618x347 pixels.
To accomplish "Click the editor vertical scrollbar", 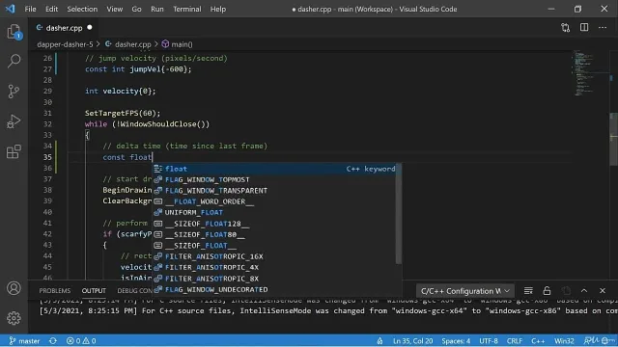I will (x=614, y=140).
